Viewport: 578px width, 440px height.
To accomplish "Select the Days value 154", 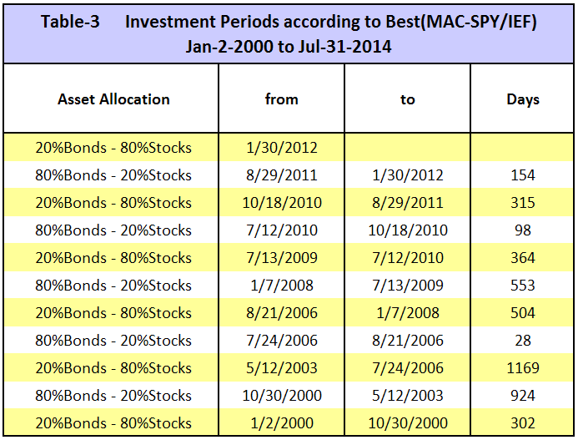I will 523,175.
